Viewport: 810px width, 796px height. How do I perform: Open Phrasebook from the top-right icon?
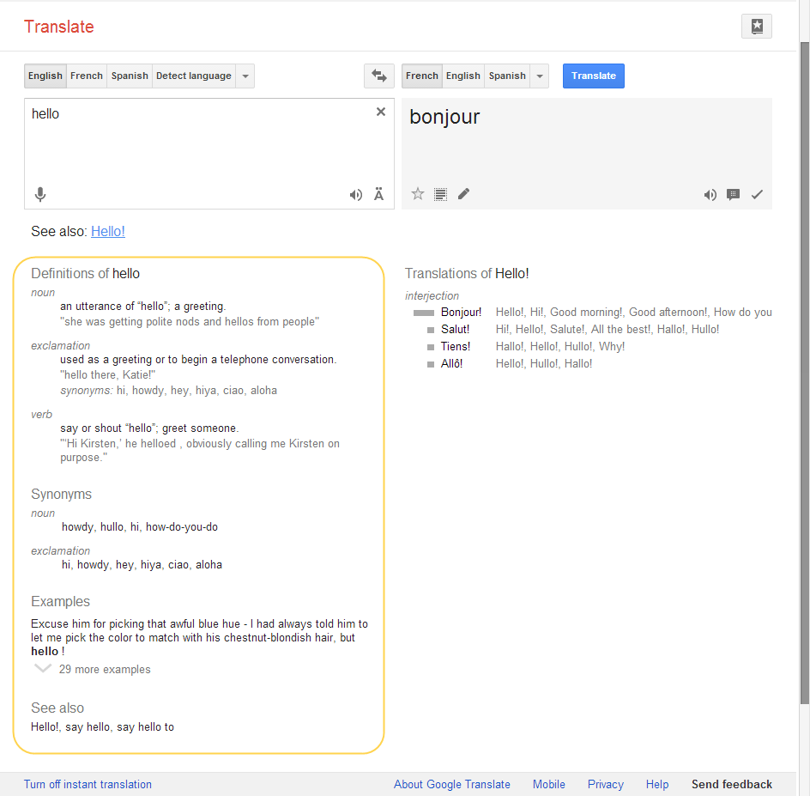pyautogui.click(x=756, y=26)
